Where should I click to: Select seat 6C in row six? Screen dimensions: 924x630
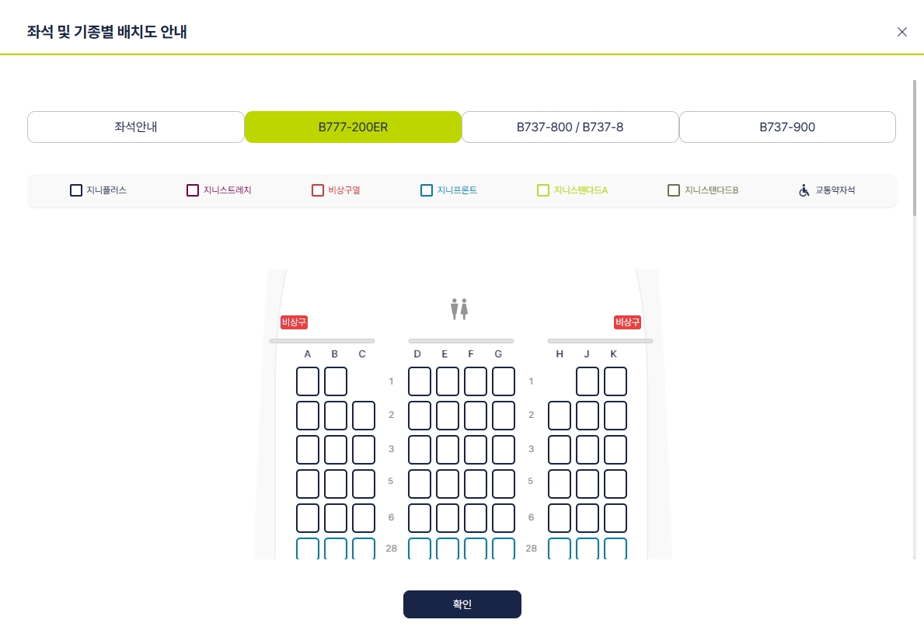click(x=364, y=518)
